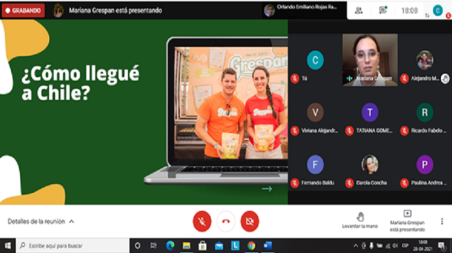Click the slide title ¿Cómo llegué a Chile?
The width and height of the screenshot is (452, 253).
tap(80, 83)
